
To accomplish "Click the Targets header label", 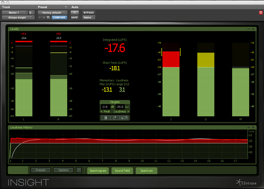I will click(115, 102).
